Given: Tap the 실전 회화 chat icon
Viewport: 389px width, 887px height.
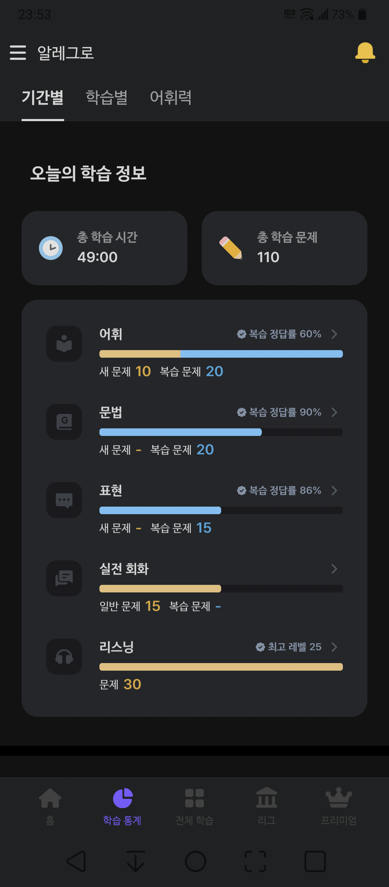Looking at the screenshot, I should coord(64,578).
